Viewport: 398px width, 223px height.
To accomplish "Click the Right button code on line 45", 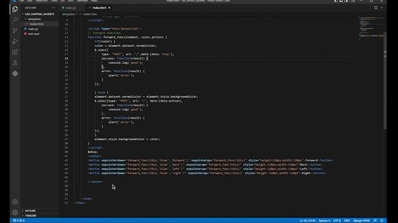I will pyautogui.click(x=207, y=173).
